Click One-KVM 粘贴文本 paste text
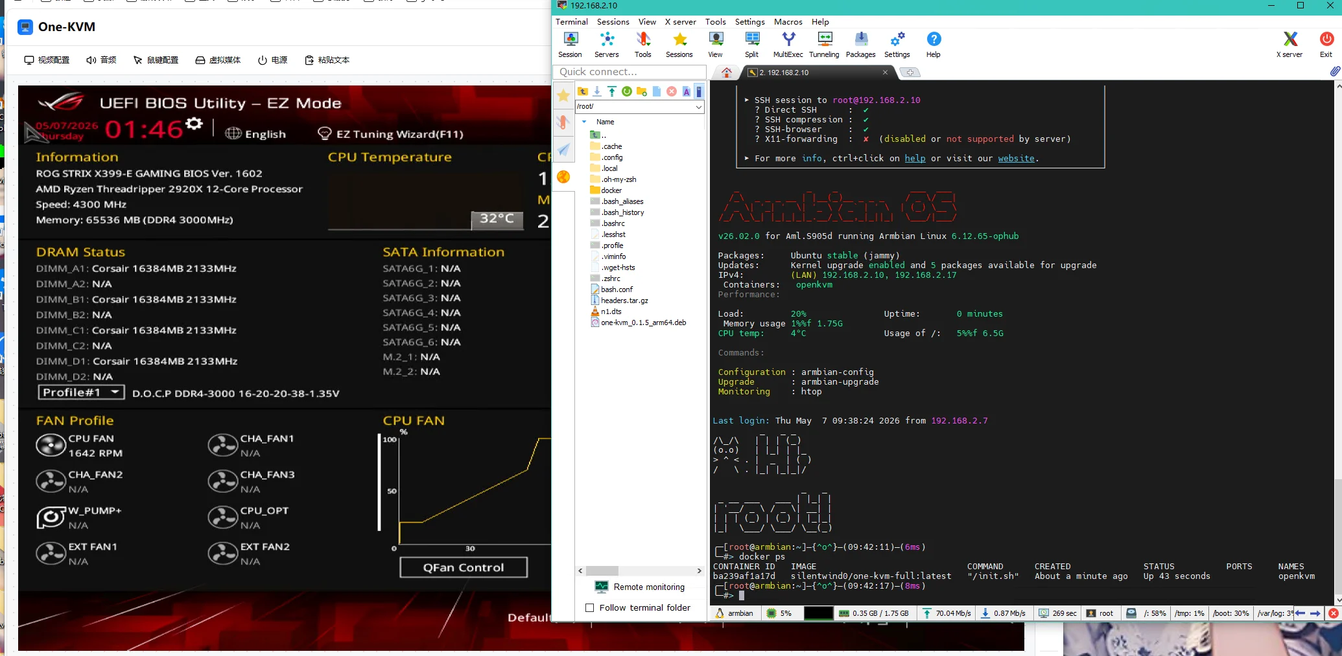The image size is (1342, 656). pyautogui.click(x=327, y=60)
